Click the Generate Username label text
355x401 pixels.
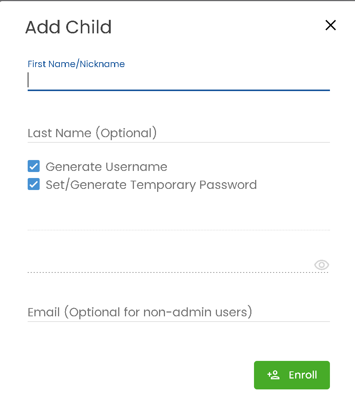tap(106, 167)
